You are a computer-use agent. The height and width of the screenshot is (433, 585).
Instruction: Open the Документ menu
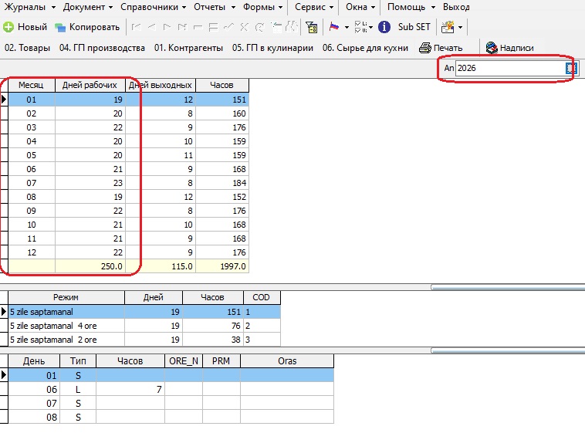pos(88,7)
